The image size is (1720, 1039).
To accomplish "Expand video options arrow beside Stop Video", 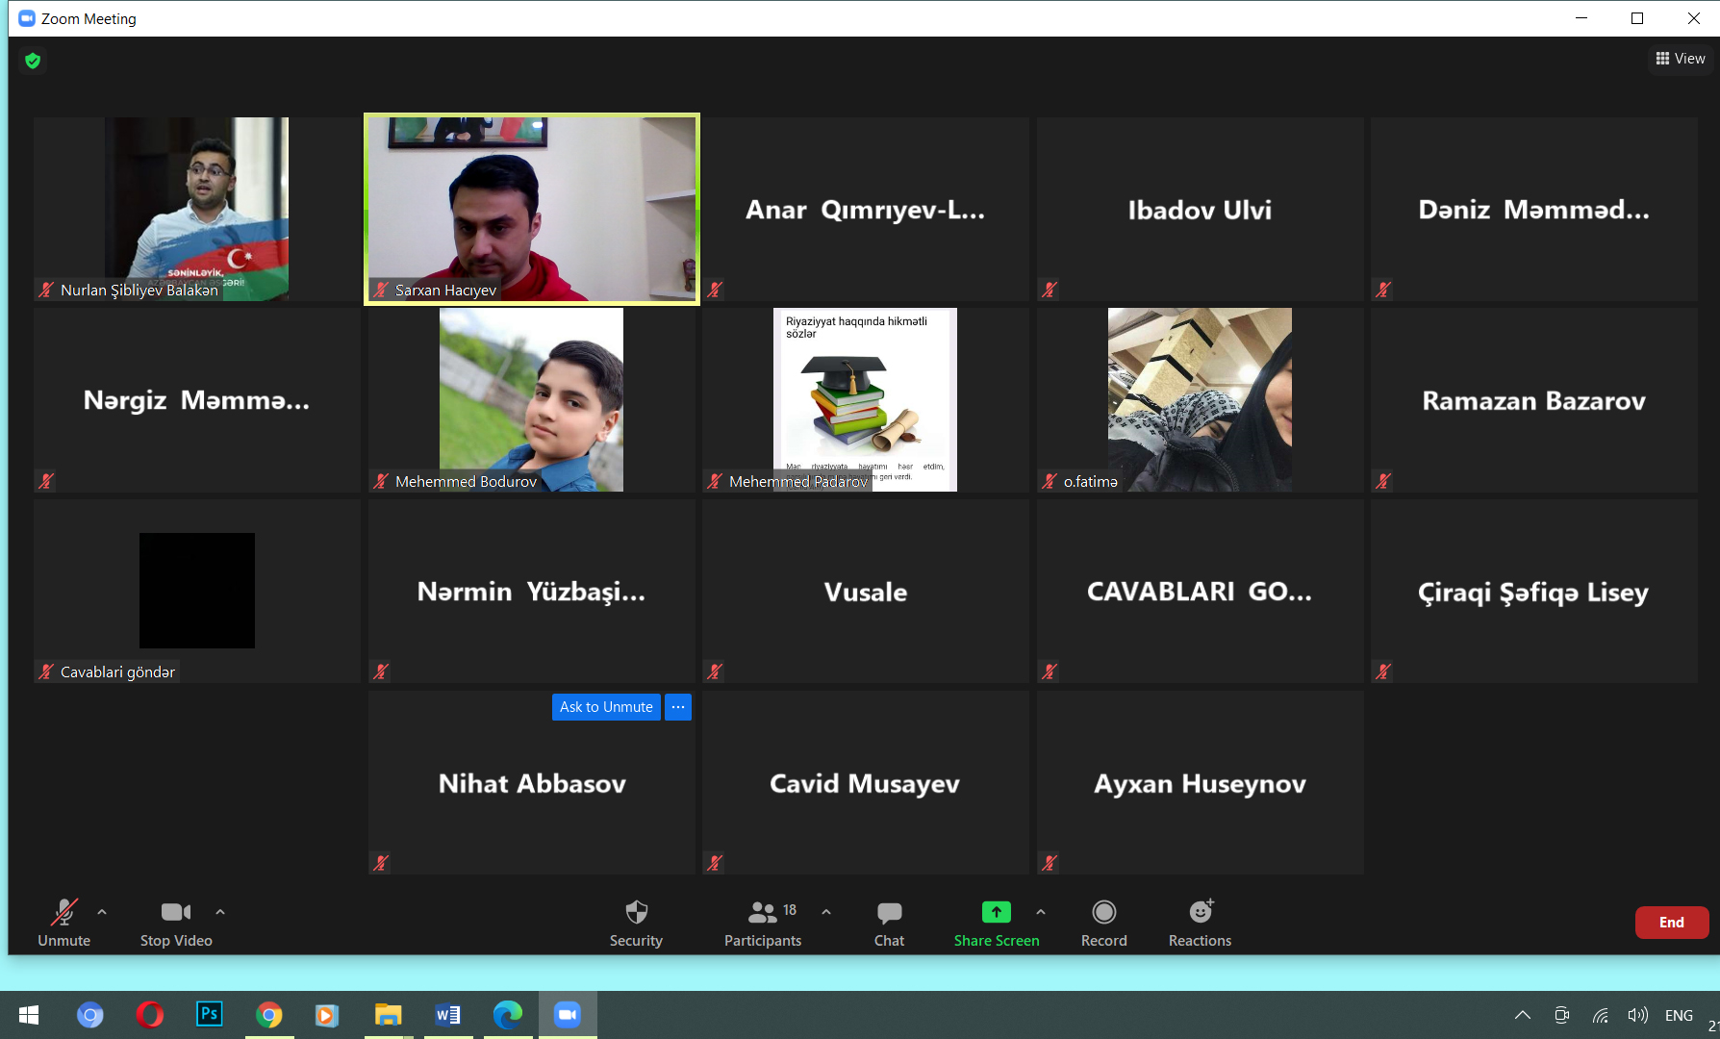I will (x=220, y=912).
